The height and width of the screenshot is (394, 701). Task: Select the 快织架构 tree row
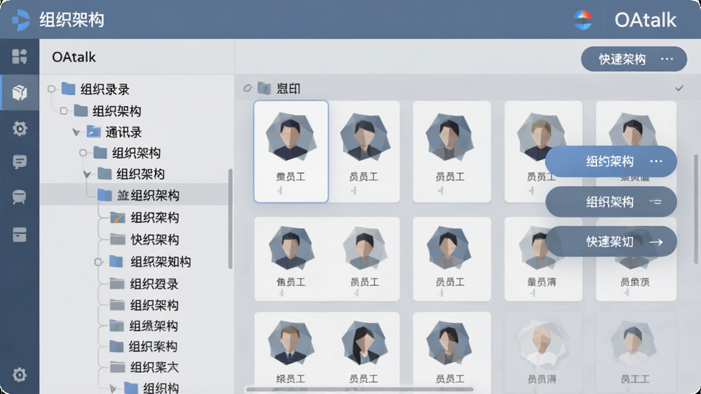click(x=144, y=240)
